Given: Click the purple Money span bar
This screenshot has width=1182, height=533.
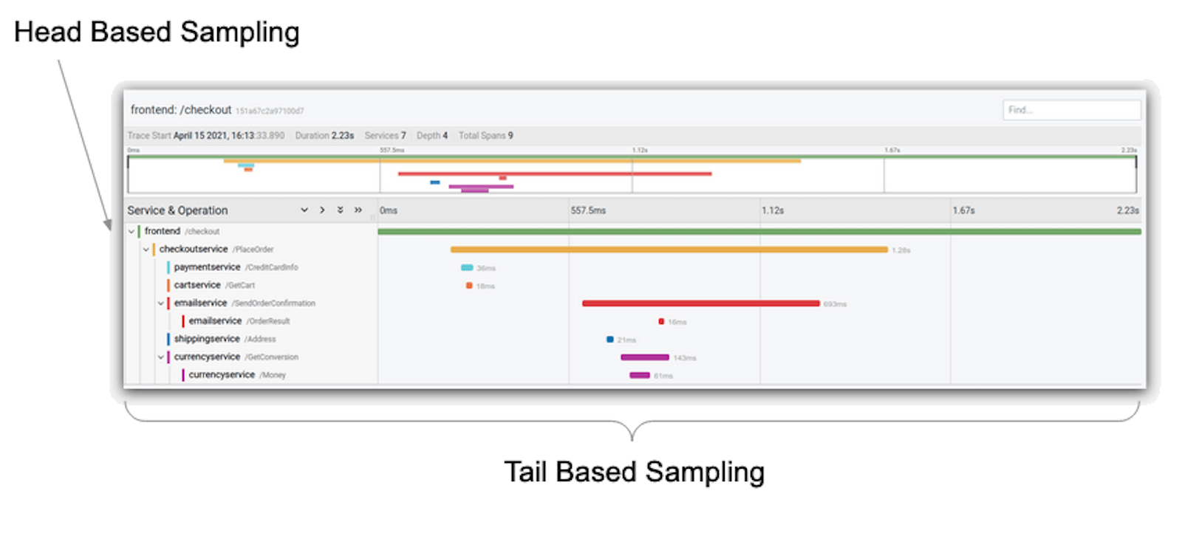Looking at the screenshot, I should point(640,376).
